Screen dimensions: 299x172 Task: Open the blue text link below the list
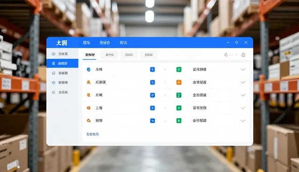pos(93,134)
